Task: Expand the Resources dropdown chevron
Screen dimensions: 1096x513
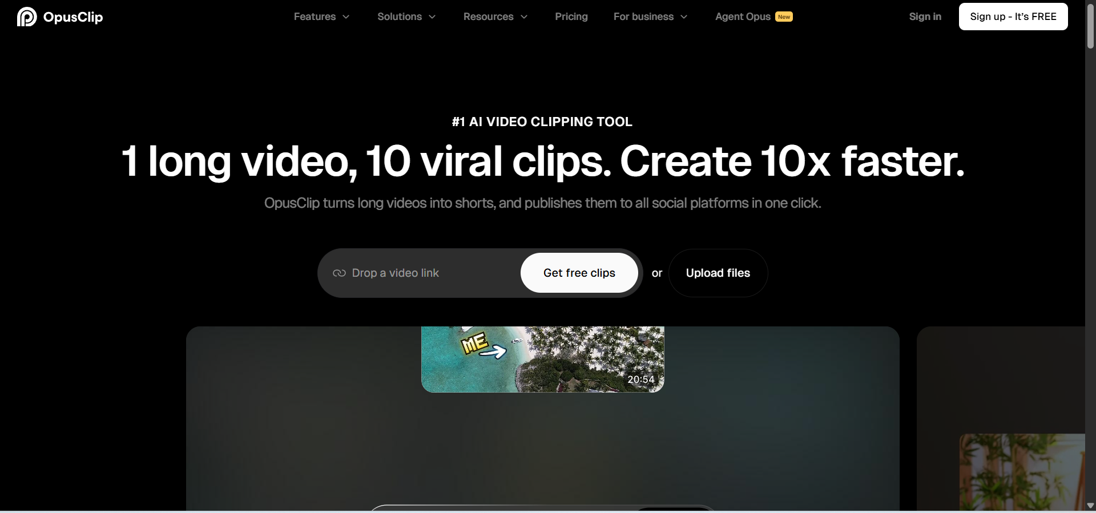Action: pos(524,17)
